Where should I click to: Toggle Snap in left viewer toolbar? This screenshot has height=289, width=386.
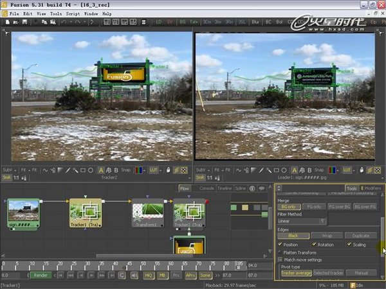pyautogui.click(x=125, y=170)
